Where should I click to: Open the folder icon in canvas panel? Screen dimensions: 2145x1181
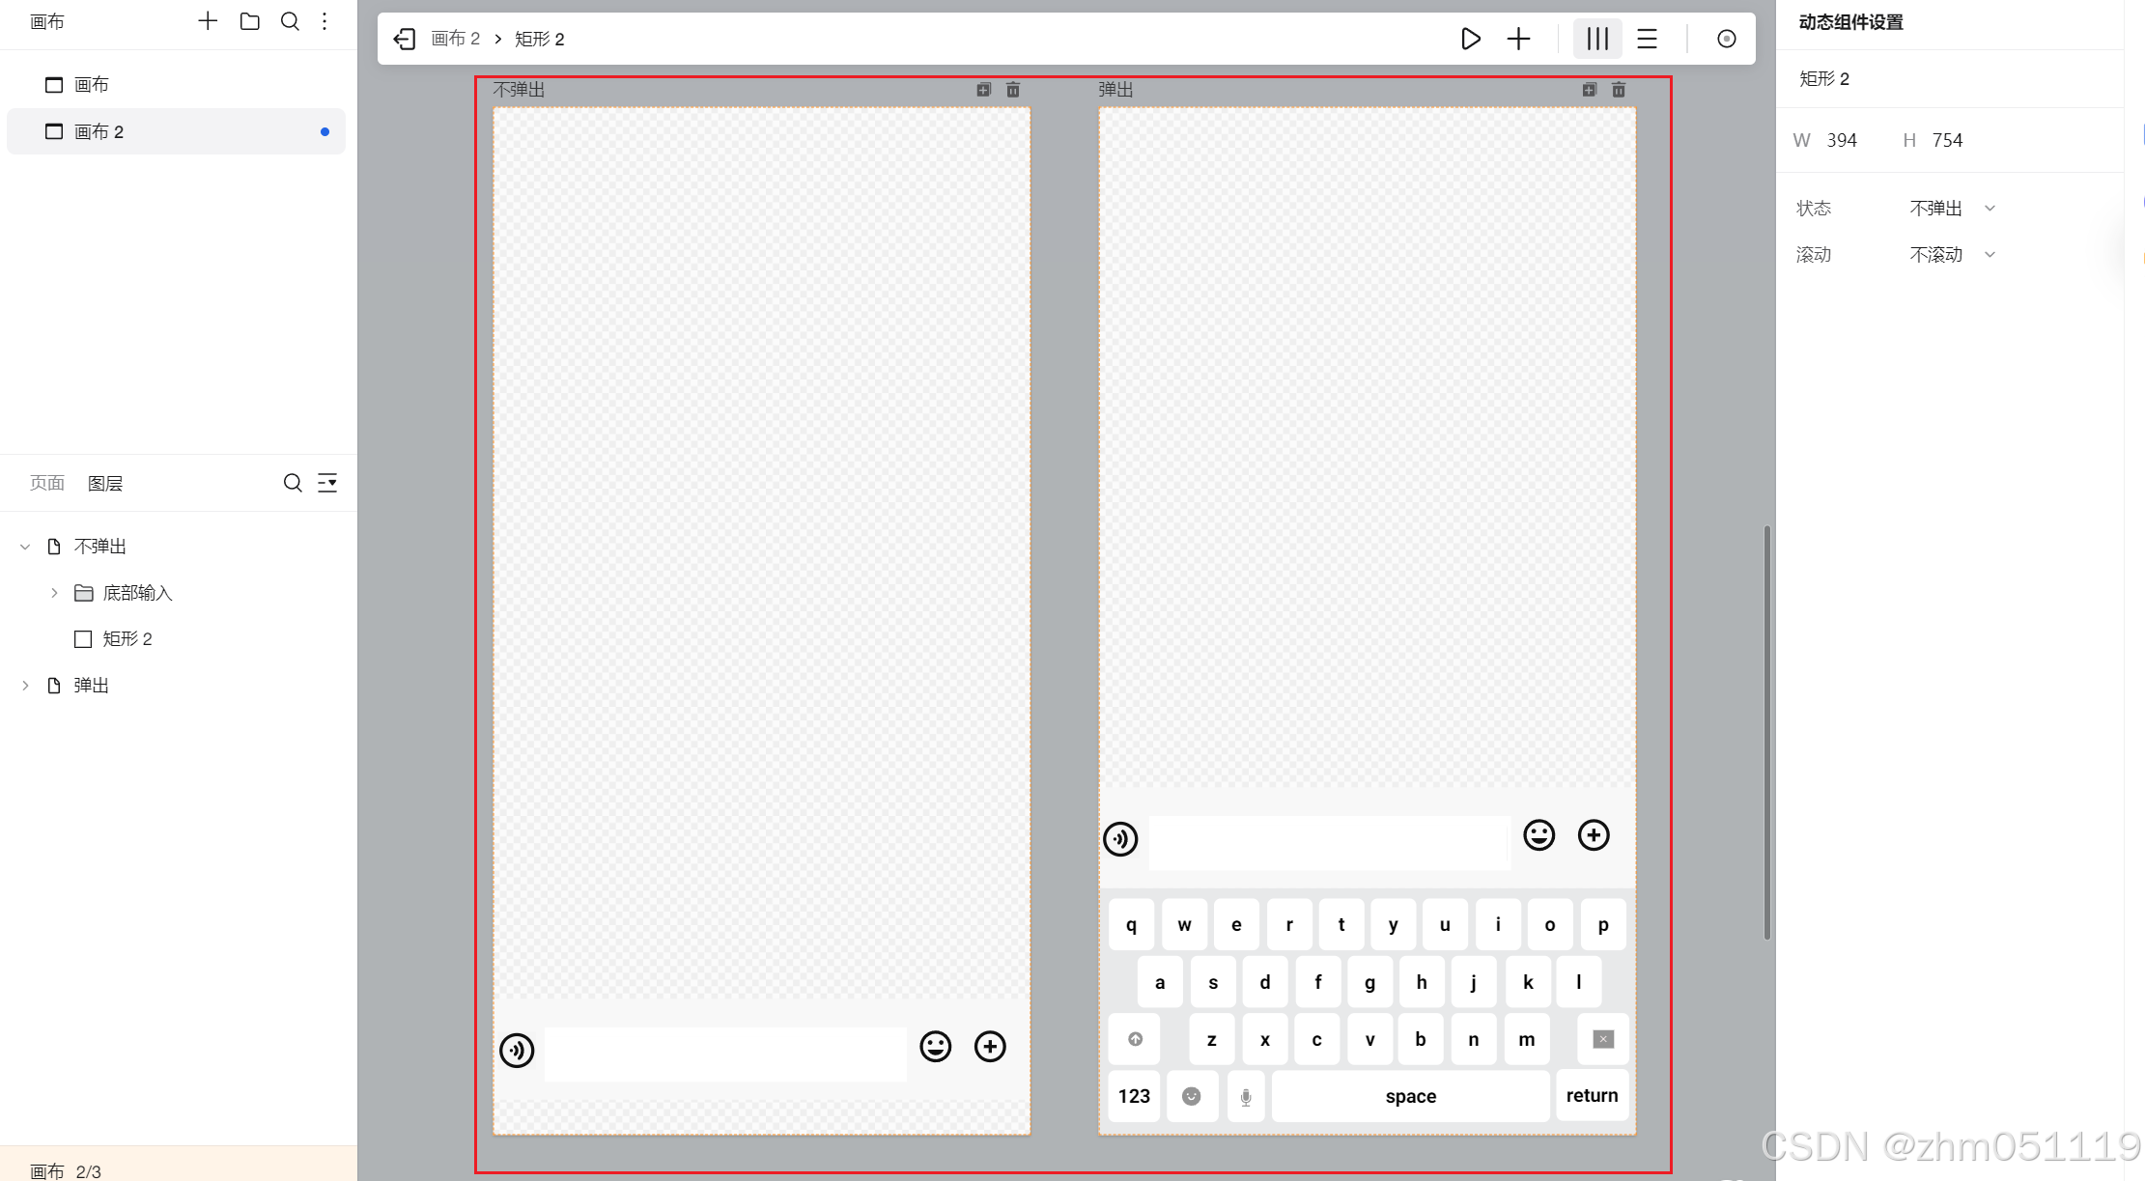pos(249,21)
